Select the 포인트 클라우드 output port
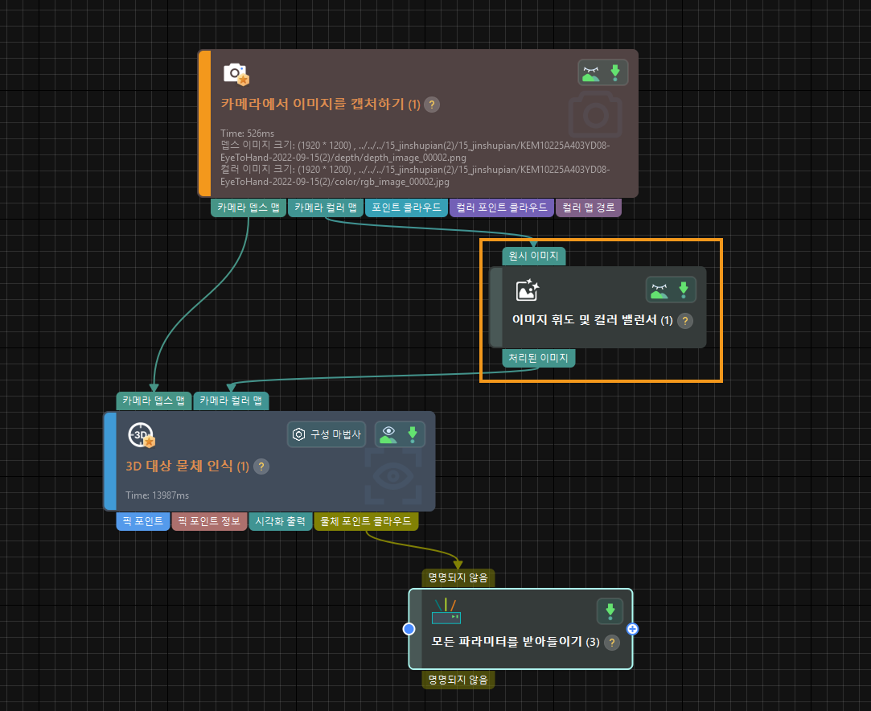Viewport: 871px width, 711px height. [x=406, y=208]
